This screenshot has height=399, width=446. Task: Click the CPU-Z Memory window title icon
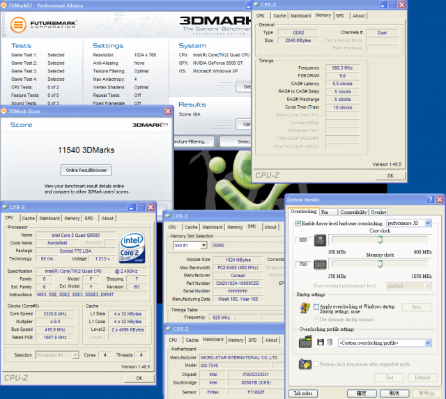(x=256, y=5)
